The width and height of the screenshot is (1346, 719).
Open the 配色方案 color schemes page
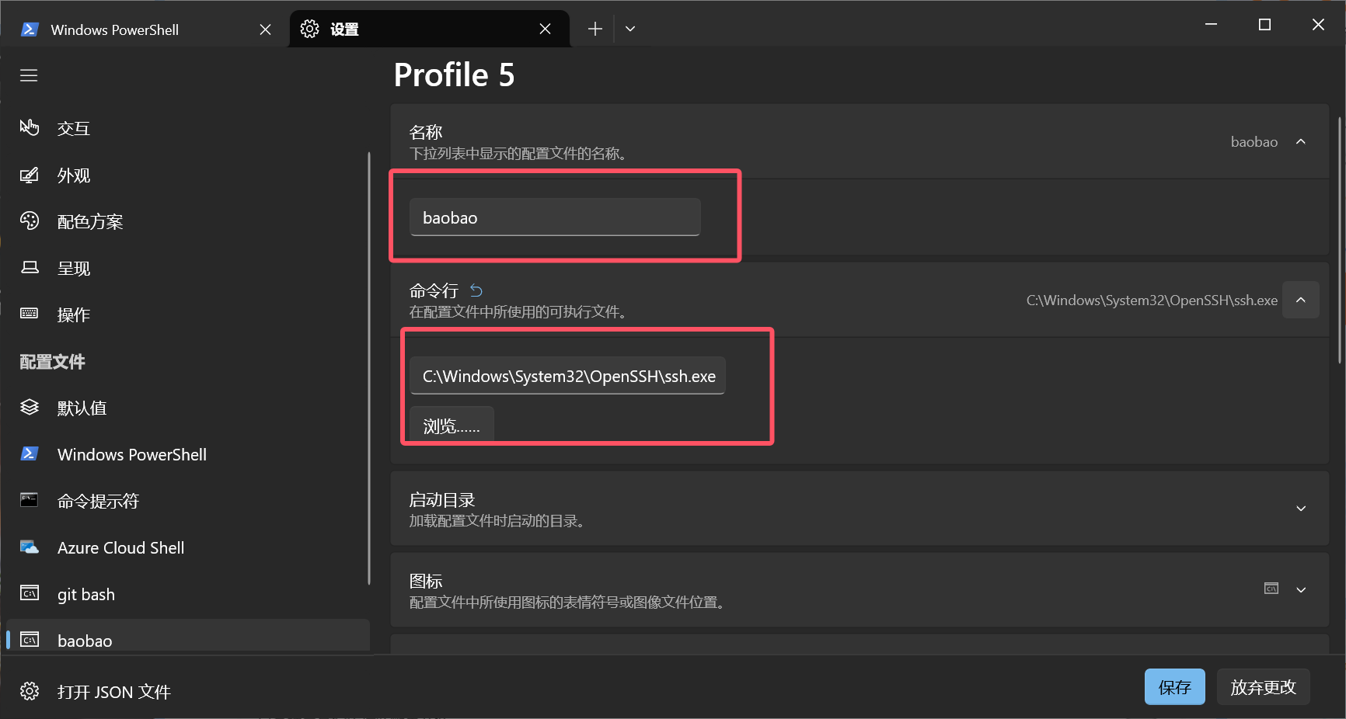pyautogui.click(x=89, y=222)
